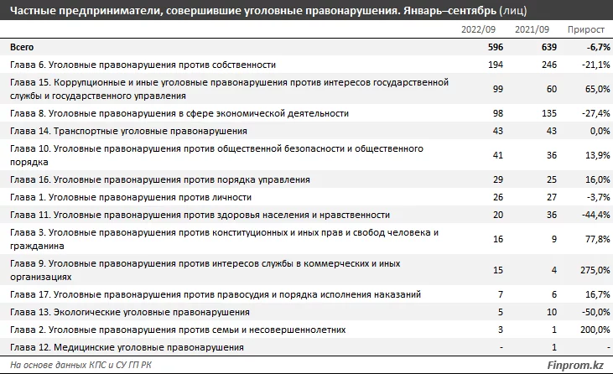This screenshot has width=613, height=374.
Task: Click the value 4 in Глава 9 row
Action: click(554, 270)
